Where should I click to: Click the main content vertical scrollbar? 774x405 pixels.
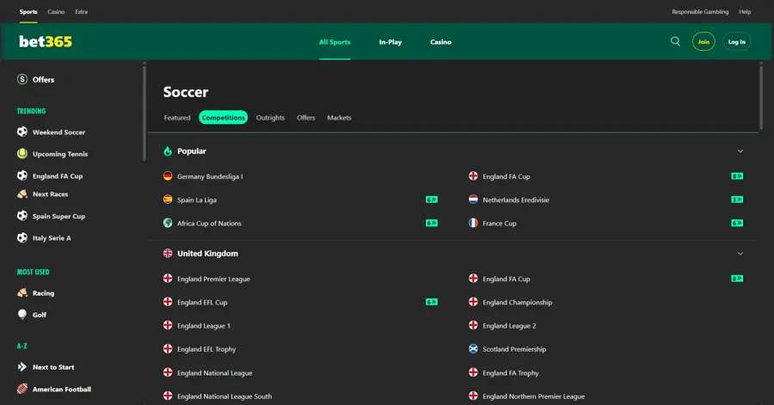[761, 96]
